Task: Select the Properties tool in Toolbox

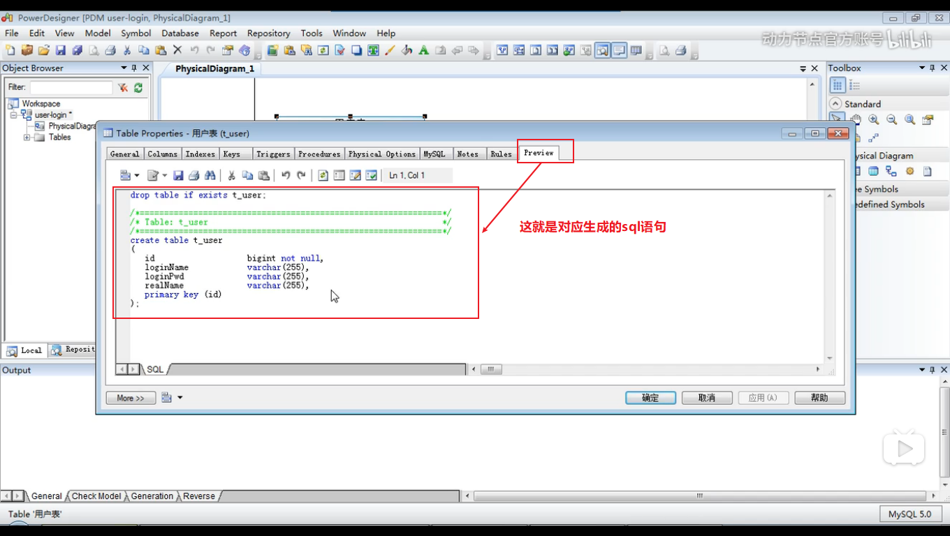Action: click(928, 120)
